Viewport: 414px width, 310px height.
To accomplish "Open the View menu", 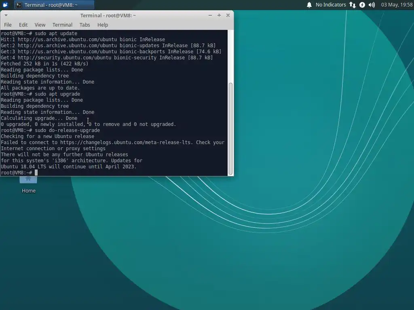I will 40,25.
